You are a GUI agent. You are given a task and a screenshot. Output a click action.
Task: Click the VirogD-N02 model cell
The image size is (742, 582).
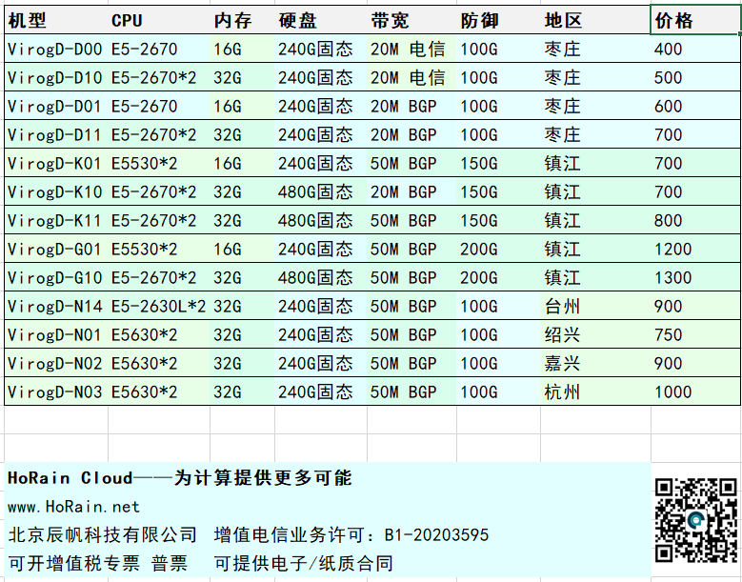[56, 364]
